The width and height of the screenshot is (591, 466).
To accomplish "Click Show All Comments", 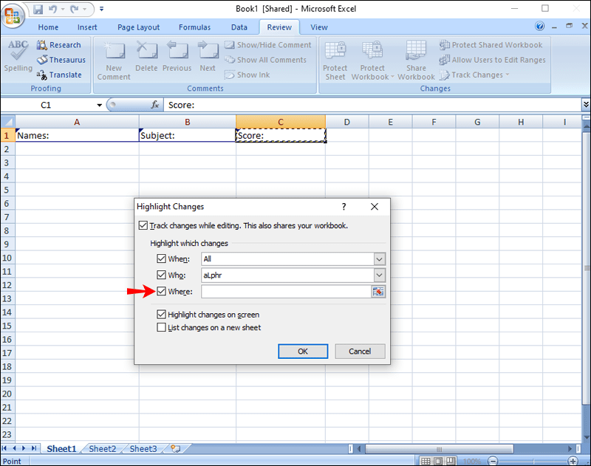I will pyautogui.click(x=265, y=60).
